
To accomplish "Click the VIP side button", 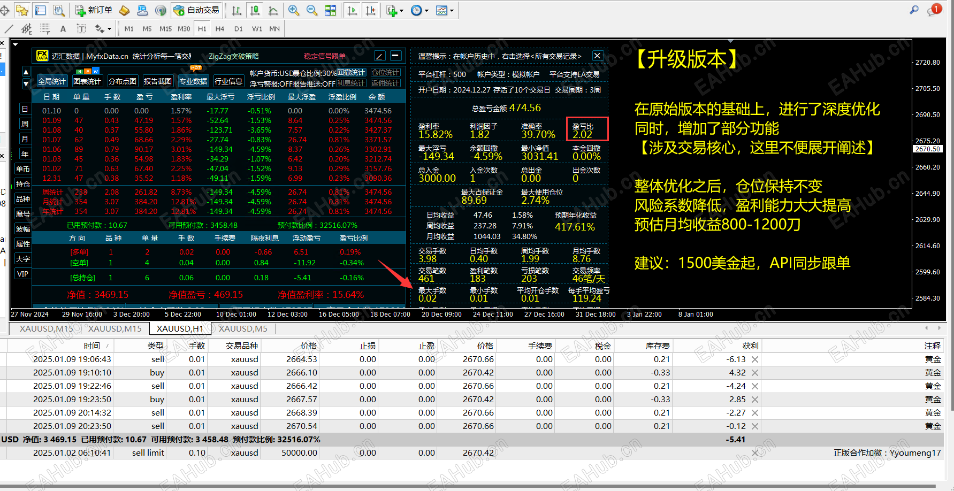I will tap(23, 274).
